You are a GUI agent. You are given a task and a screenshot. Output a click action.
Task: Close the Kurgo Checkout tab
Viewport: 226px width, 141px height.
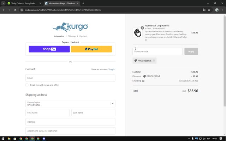78,3
